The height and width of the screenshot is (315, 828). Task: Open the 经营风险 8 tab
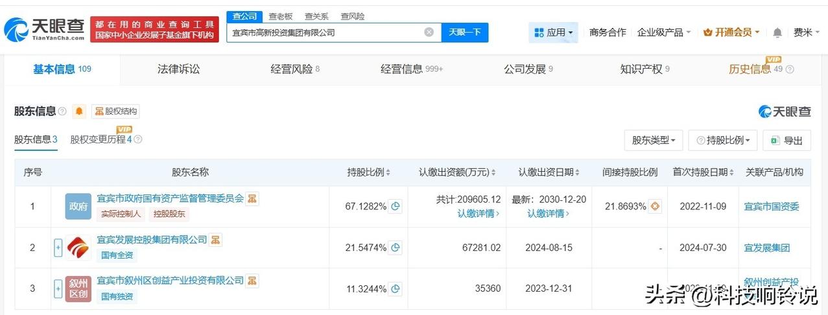click(x=295, y=69)
